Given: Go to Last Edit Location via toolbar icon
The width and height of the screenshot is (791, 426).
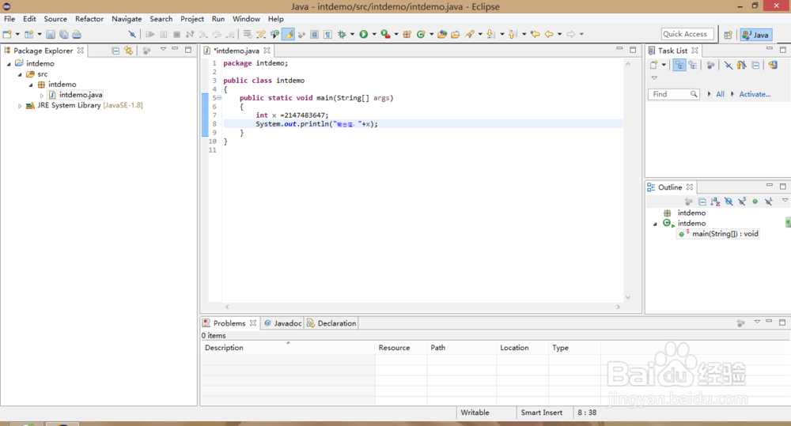Looking at the screenshot, I should click(x=536, y=34).
